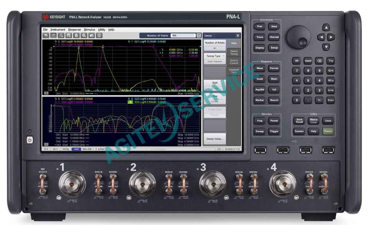Open the keypad icon beside Number of Points
This screenshot has height=225, width=368.
pyautogui.click(x=199, y=35)
